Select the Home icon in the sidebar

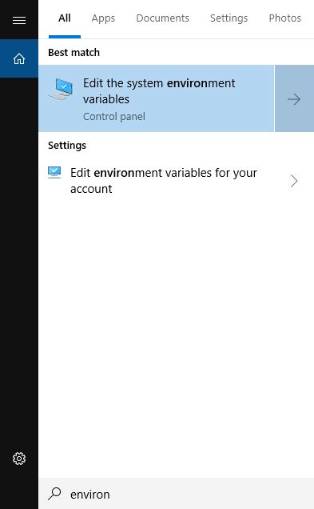coord(19,58)
